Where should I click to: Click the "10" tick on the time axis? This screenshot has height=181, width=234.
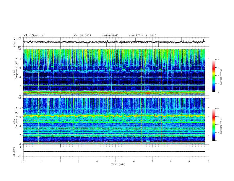208,161
